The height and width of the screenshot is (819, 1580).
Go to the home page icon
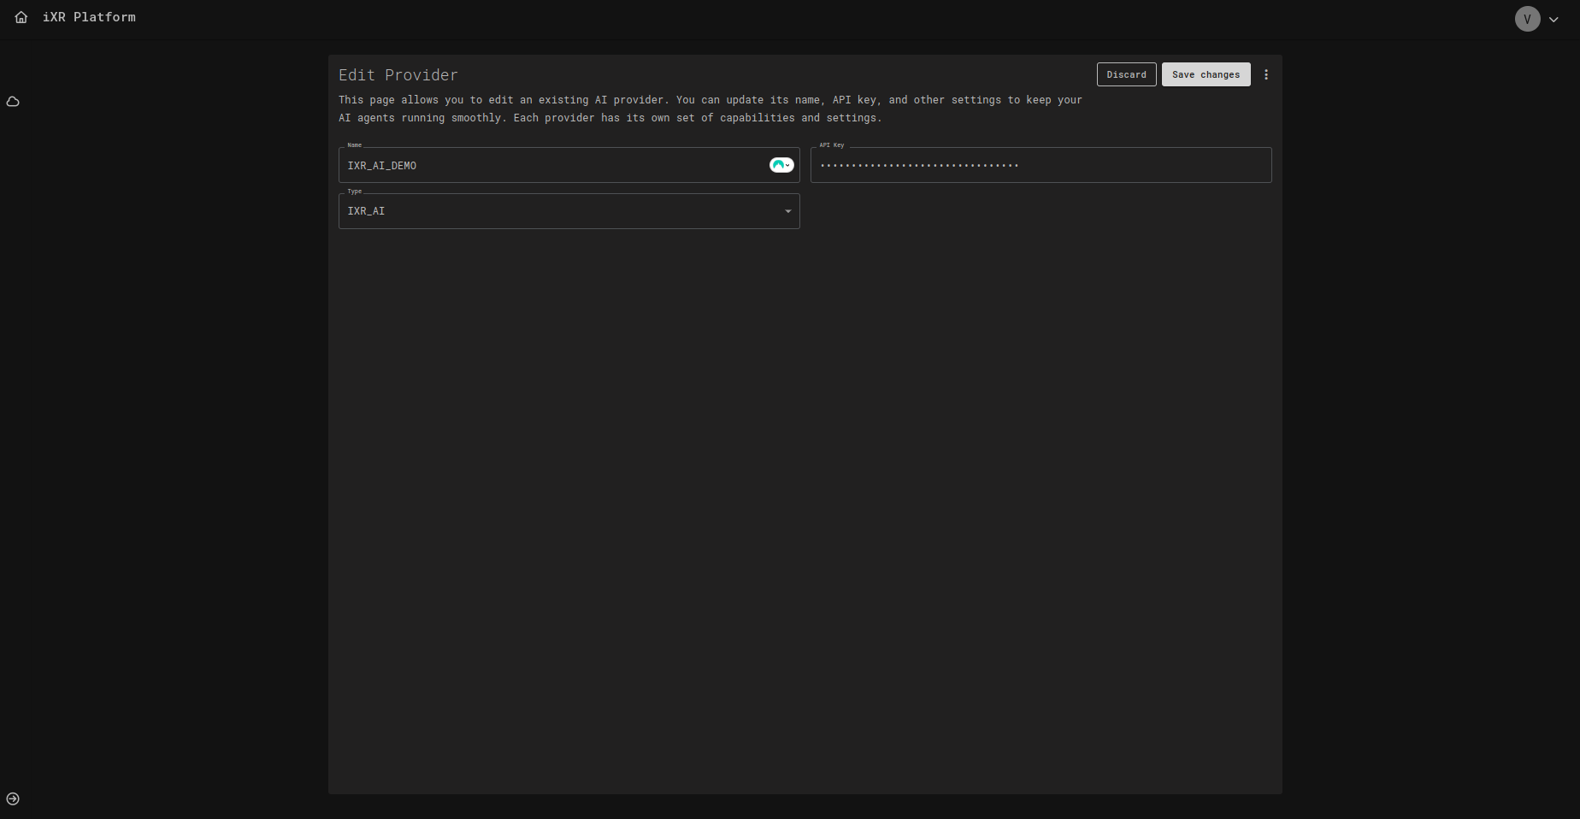point(21,17)
